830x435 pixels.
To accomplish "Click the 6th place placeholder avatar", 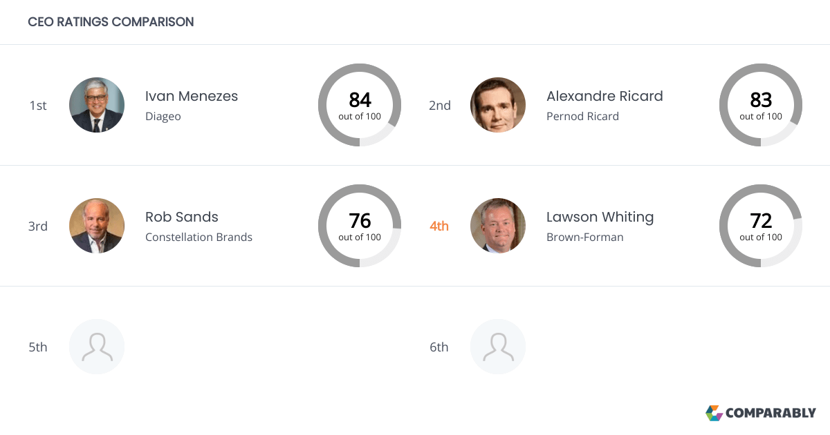I will (498, 347).
